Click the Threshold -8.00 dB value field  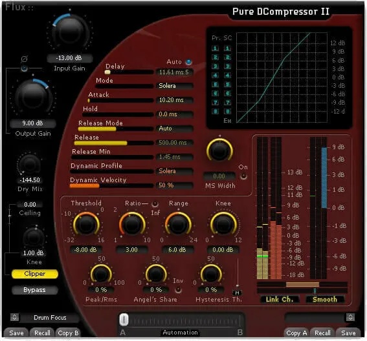click(85, 250)
